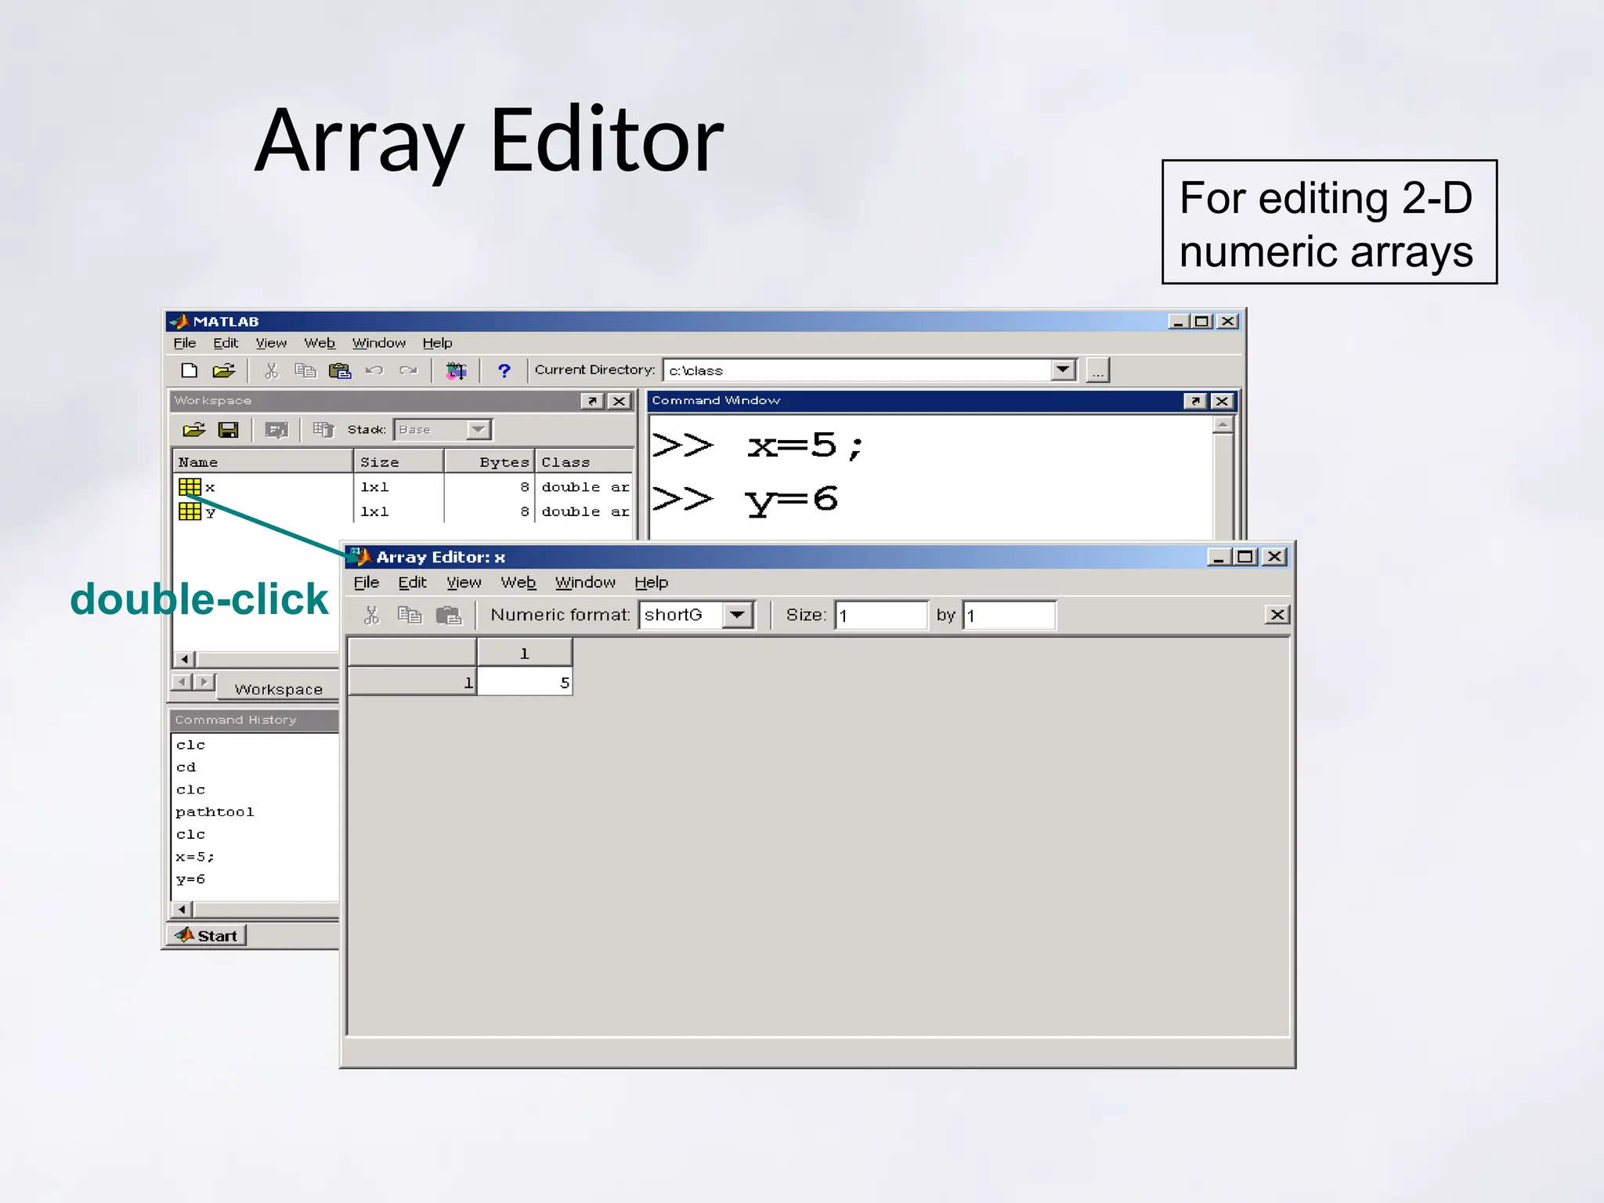Click the tab scroll right arrow
Image resolution: width=1604 pixels, height=1203 pixels.
click(204, 682)
